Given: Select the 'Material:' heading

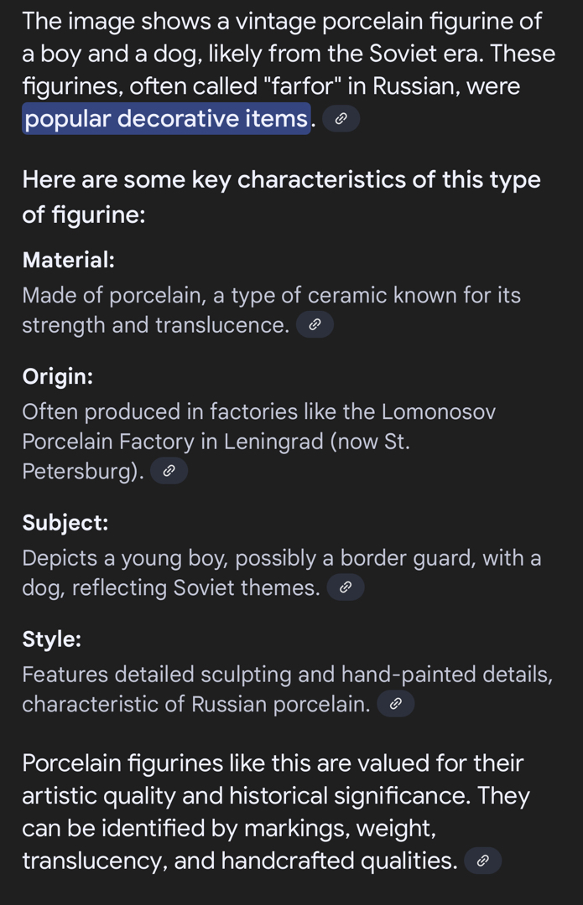Looking at the screenshot, I should [x=68, y=260].
